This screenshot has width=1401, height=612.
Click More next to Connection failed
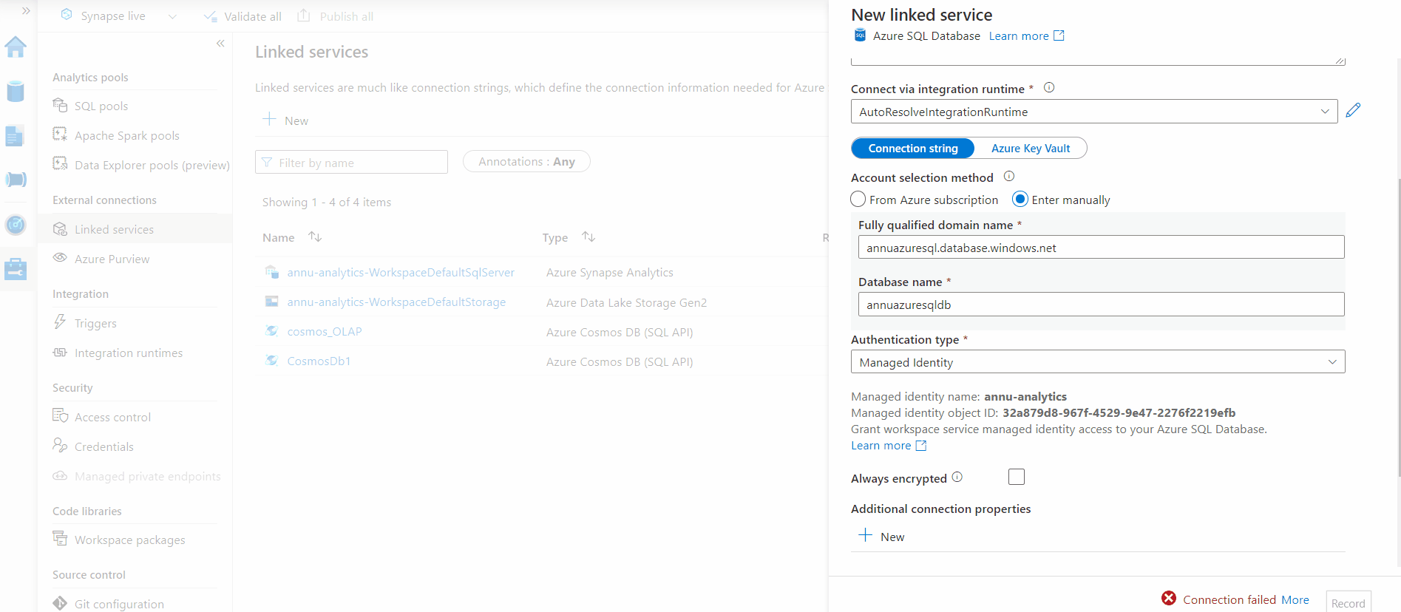tap(1295, 600)
